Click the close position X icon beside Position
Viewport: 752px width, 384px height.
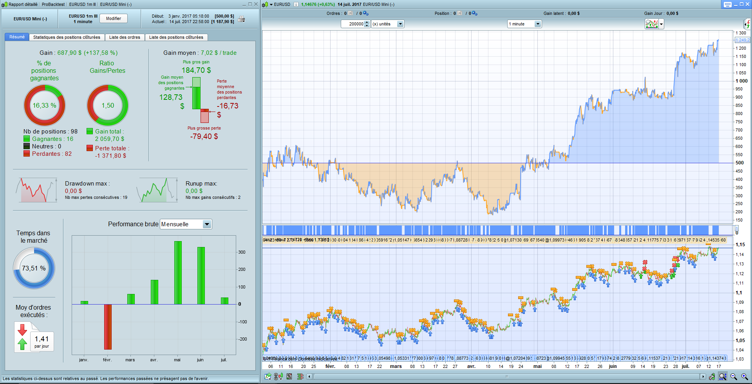tap(460, 13)
